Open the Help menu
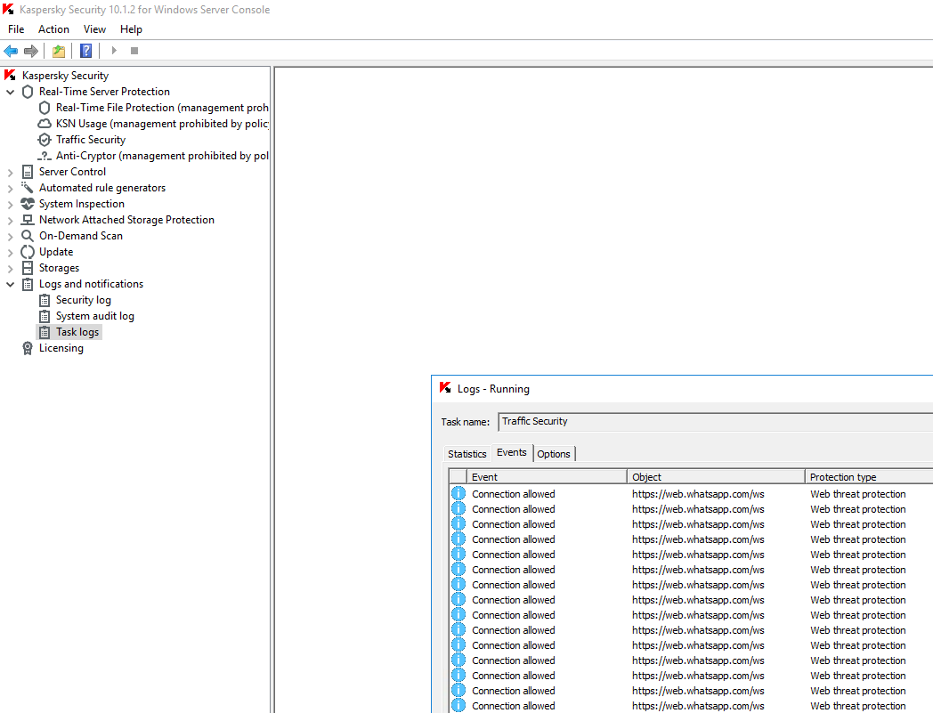The image size is (933, 713). (131, 29)
